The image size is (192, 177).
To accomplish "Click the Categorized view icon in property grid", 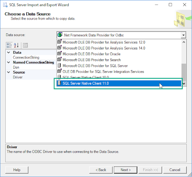I will click(x=9, y=45).
